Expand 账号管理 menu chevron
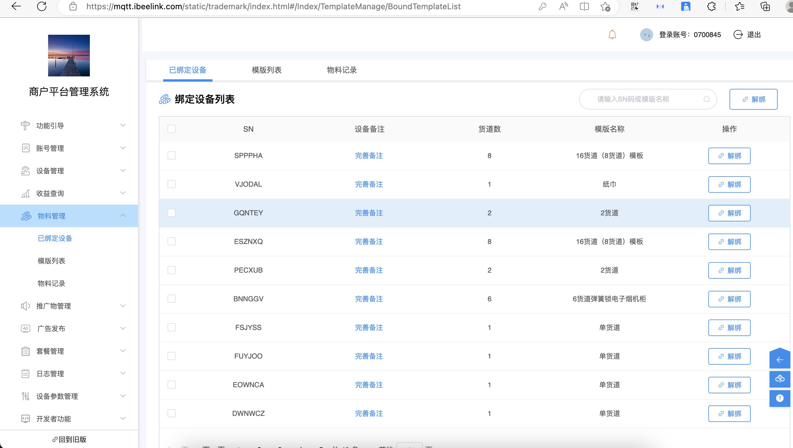Image resolution: width=793 pixels, height=448 pixels. [x=123, y=148]
